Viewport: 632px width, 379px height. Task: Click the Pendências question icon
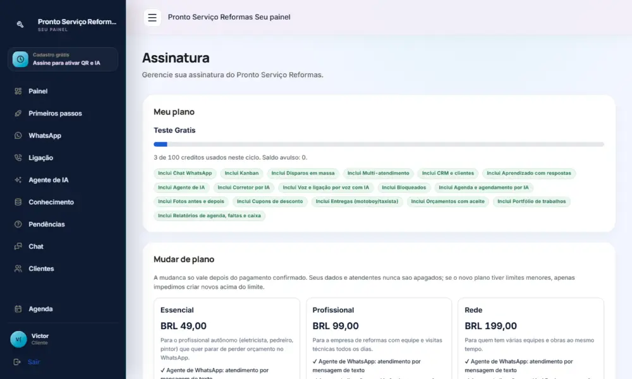pyautogui.click(x=18, y=224)
